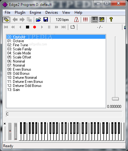The image size is (128, 151).
Task: Click the pitch bend wheel
Action: pos(10,132)
